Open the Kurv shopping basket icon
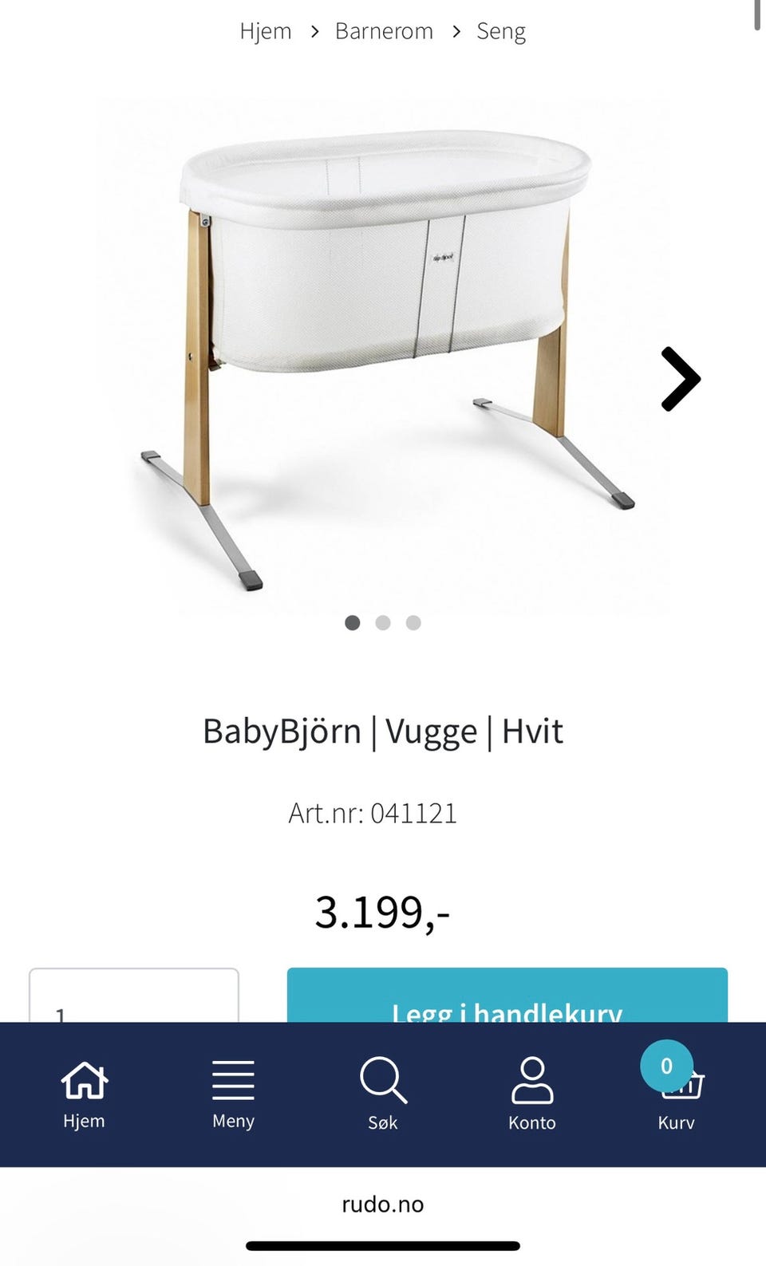Image resolution: width=766 pixels, height=1266 pixels. [x=682, y=1083]
